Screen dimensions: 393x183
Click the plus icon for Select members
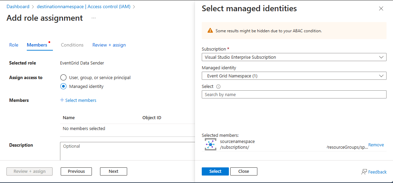click(62, 100)
